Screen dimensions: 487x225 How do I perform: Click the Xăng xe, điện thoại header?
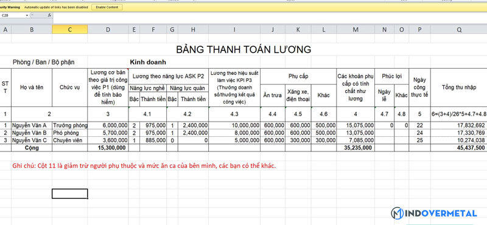[298, 95]
